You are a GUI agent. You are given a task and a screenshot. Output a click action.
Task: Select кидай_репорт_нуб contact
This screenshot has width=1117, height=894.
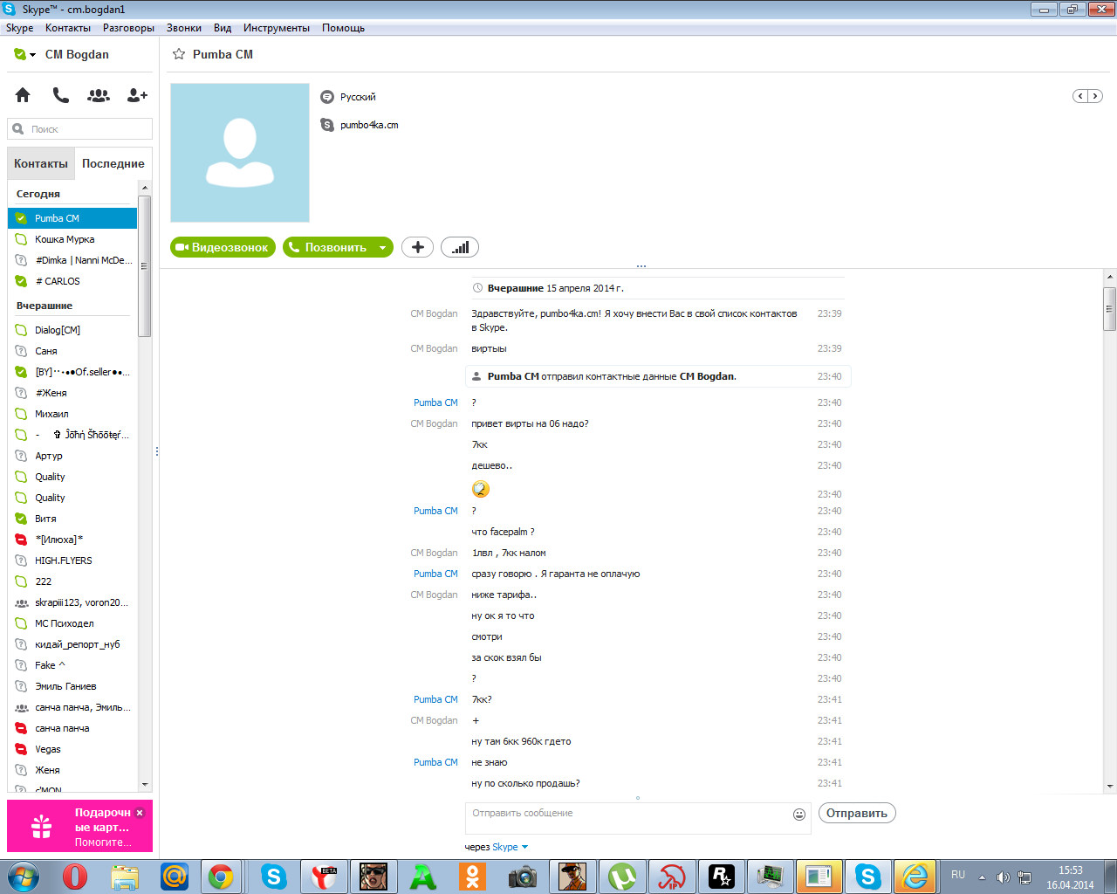coord(72,644)
